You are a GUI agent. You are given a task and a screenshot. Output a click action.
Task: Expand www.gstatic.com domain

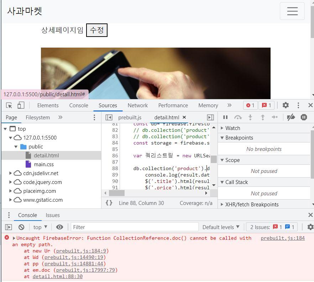[x=10, y=200]
